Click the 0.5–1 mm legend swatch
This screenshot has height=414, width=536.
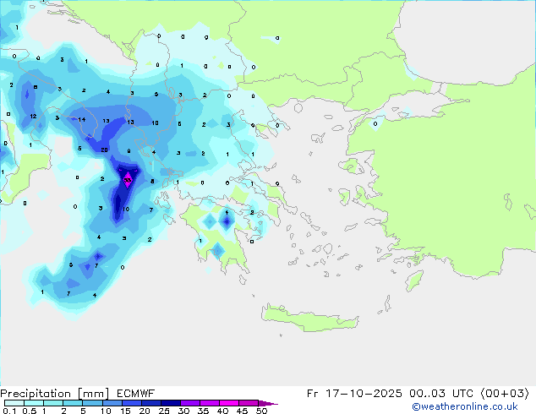click(x=34, y=403)
